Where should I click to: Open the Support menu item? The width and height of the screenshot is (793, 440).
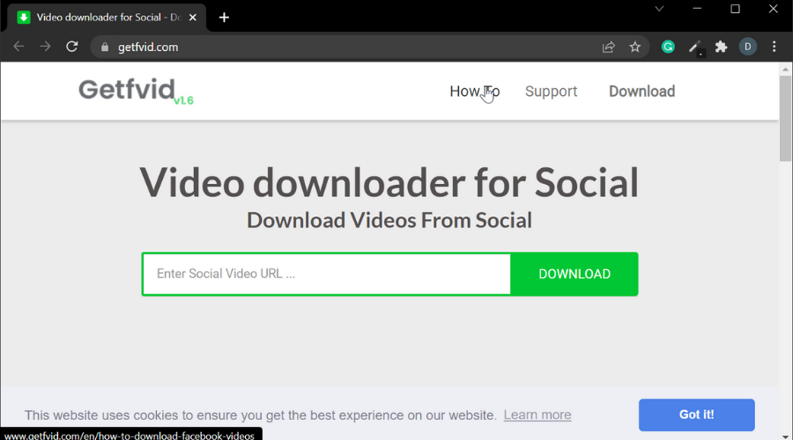pos(551,92)
